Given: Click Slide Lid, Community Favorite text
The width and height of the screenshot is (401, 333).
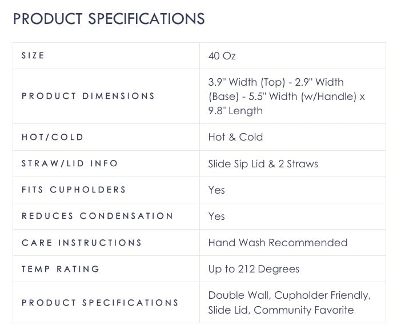Looking at the screenshot, I should (x=281, y=310).
